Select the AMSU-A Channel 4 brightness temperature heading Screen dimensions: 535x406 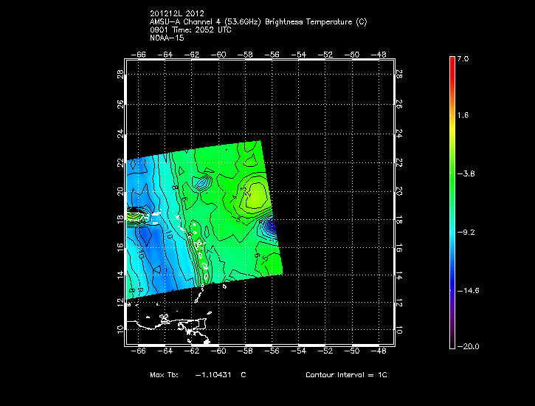pos(258,21)
